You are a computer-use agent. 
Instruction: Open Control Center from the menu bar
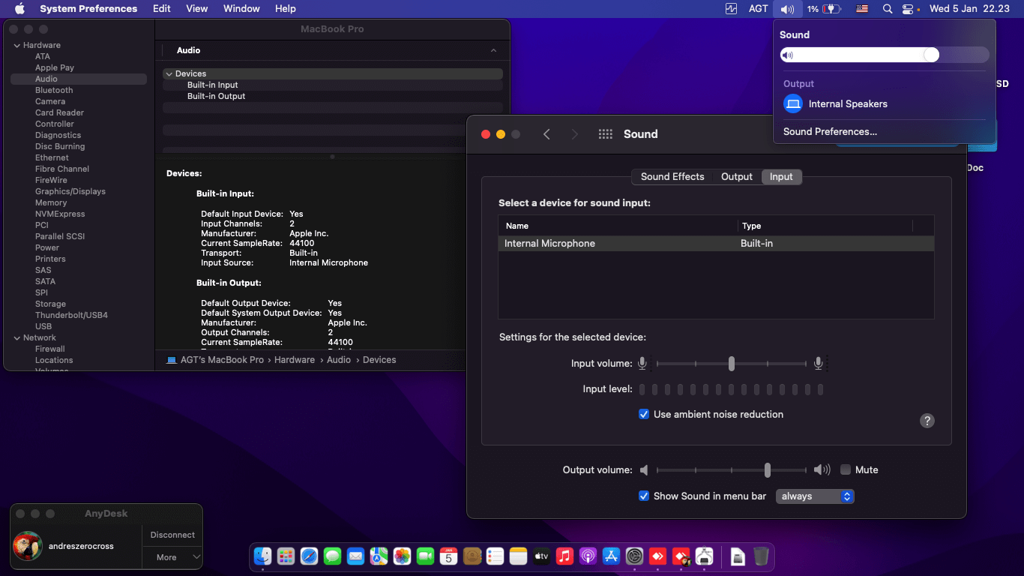[x=908, y=9]
